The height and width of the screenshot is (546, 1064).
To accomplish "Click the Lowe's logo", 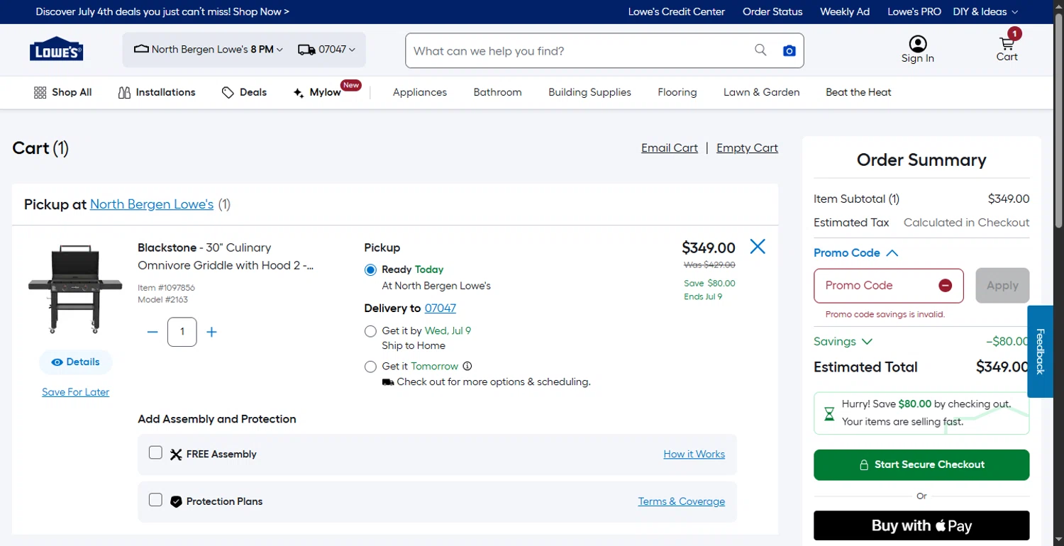I will (56, 49).
